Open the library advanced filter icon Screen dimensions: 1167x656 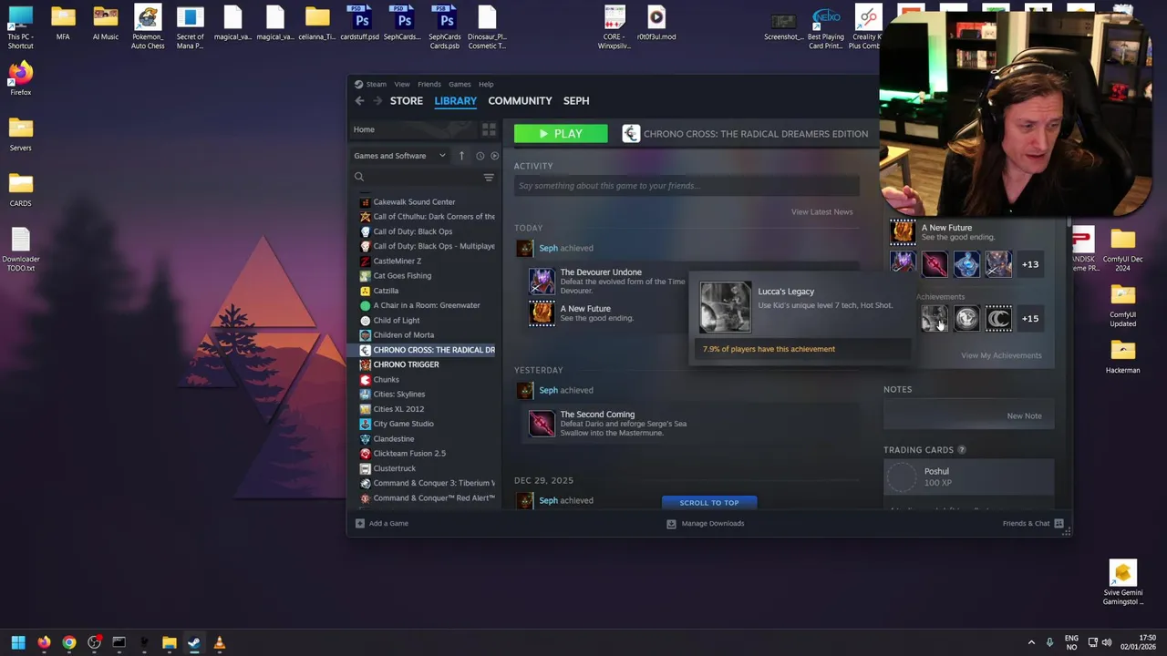point(489,178)
